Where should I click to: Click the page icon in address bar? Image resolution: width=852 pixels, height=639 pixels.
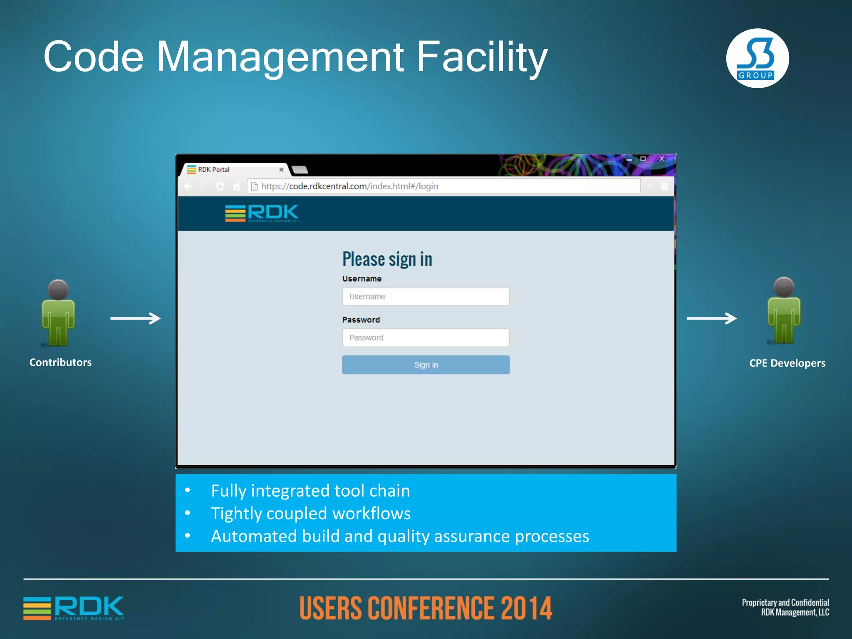coord(254,186)
